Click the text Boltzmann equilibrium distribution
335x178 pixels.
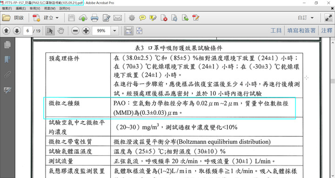coord(224,141)
